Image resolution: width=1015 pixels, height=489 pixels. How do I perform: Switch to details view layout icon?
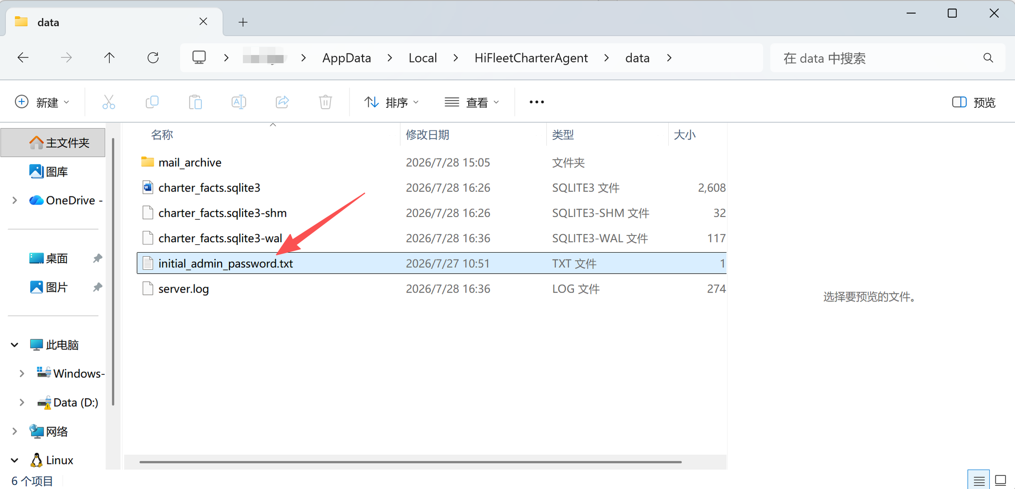[979, 480]
